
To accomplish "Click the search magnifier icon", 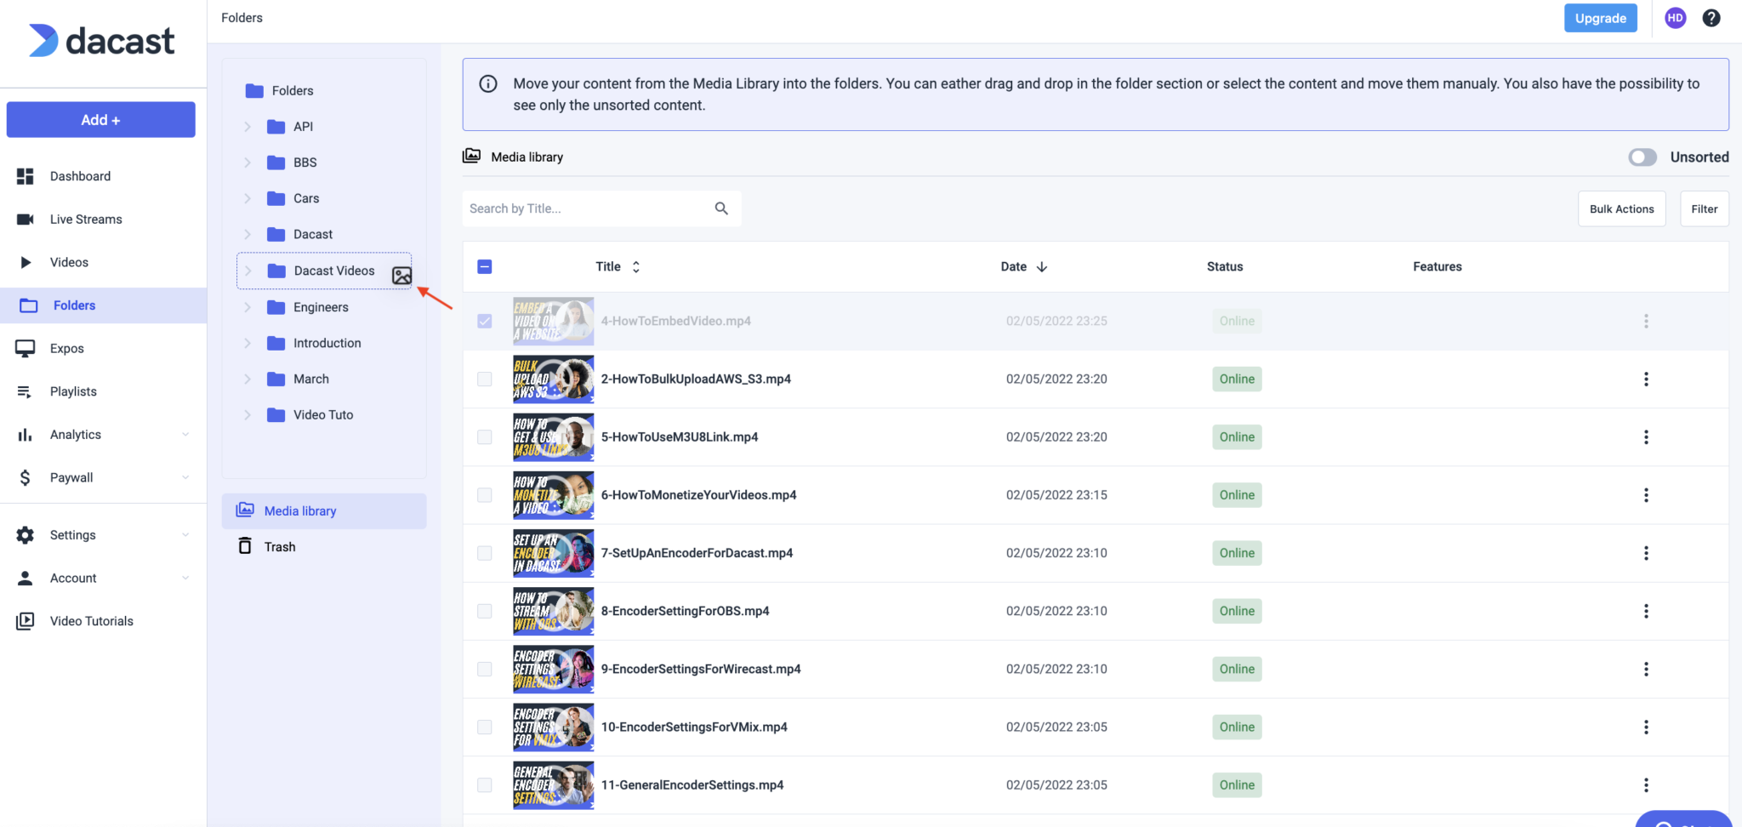I will pyautogui.click(x=721, y=208).
